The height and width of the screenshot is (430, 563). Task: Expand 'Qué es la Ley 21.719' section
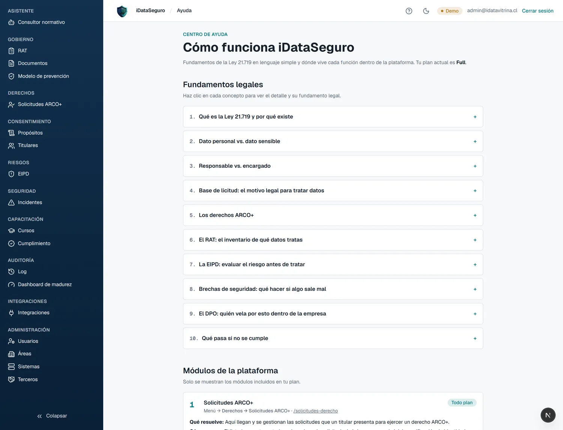click(333, 117)
